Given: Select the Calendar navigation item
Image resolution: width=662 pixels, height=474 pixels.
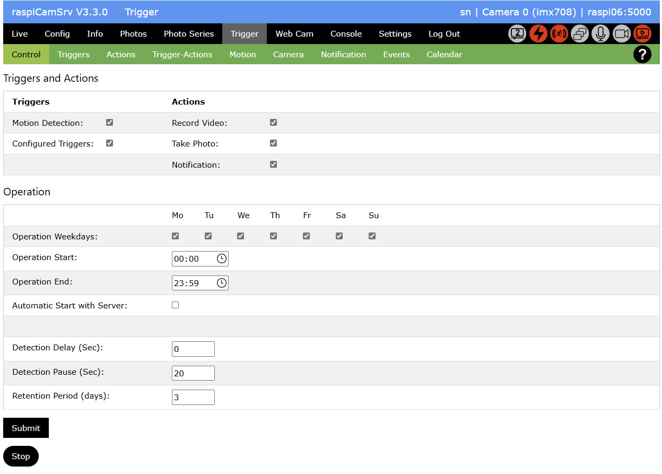Looking at the screenshot, I should click(444, 54).
